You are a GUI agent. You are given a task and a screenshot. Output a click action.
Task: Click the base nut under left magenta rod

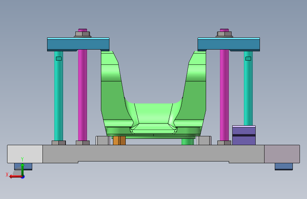pyautogui.click(x=83, y=143)
